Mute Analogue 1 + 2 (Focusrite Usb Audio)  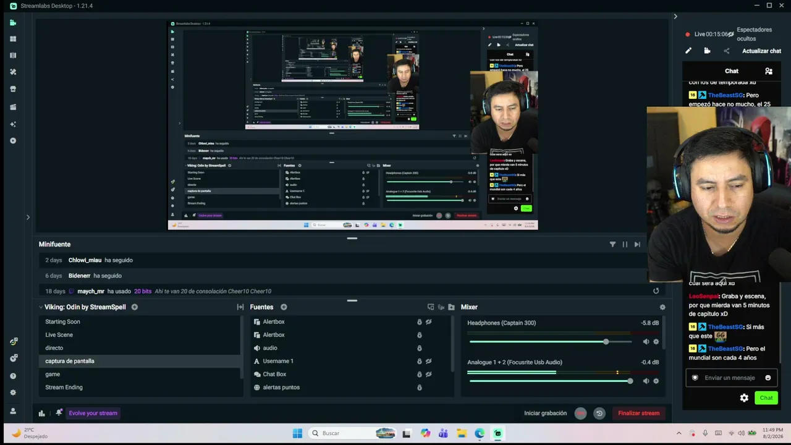click(x=646, y=381)
